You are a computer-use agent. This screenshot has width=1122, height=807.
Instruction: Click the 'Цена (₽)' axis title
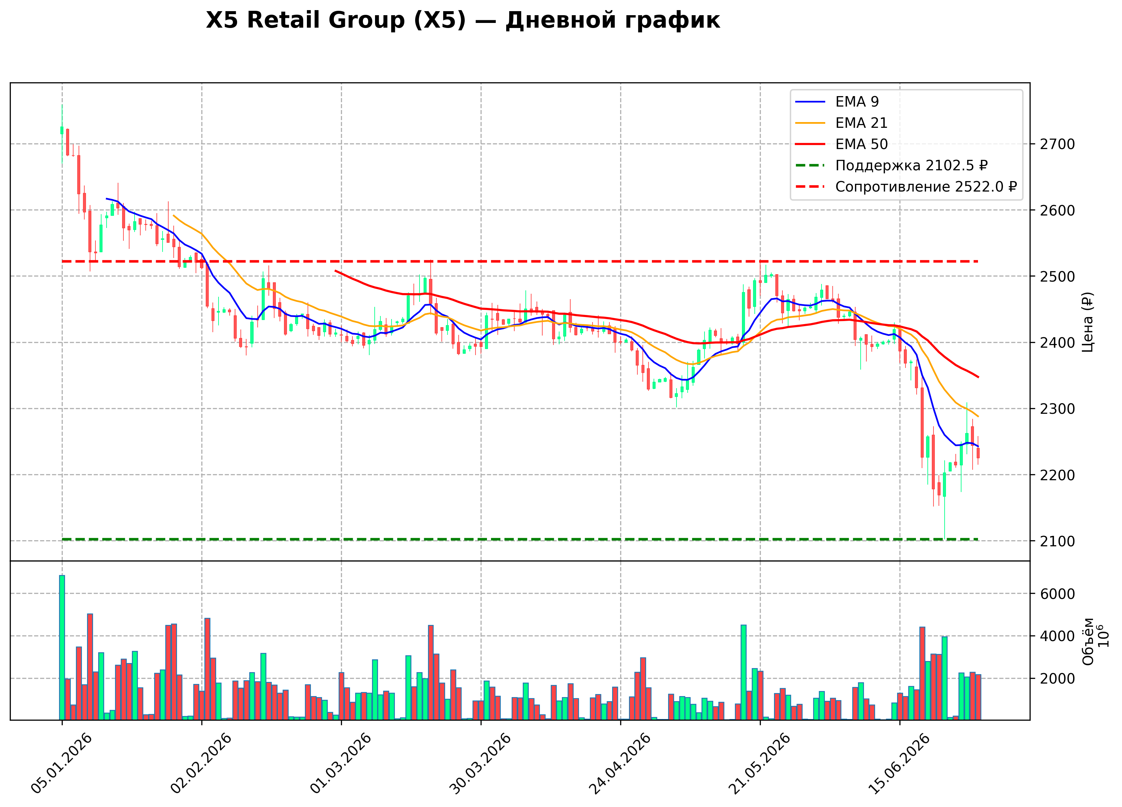click(x=1087, y=322)
